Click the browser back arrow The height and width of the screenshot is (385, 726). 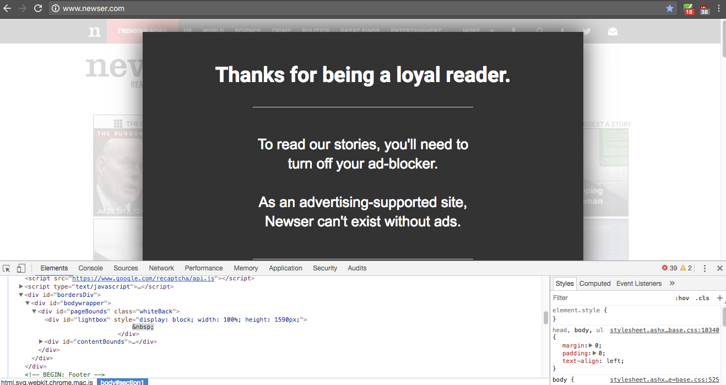tap(7, 8)
